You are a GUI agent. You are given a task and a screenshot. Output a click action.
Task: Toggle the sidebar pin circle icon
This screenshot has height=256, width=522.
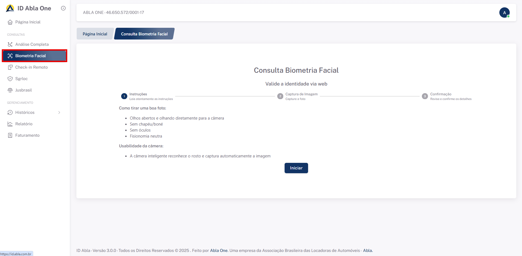click(x=63, y=8)
